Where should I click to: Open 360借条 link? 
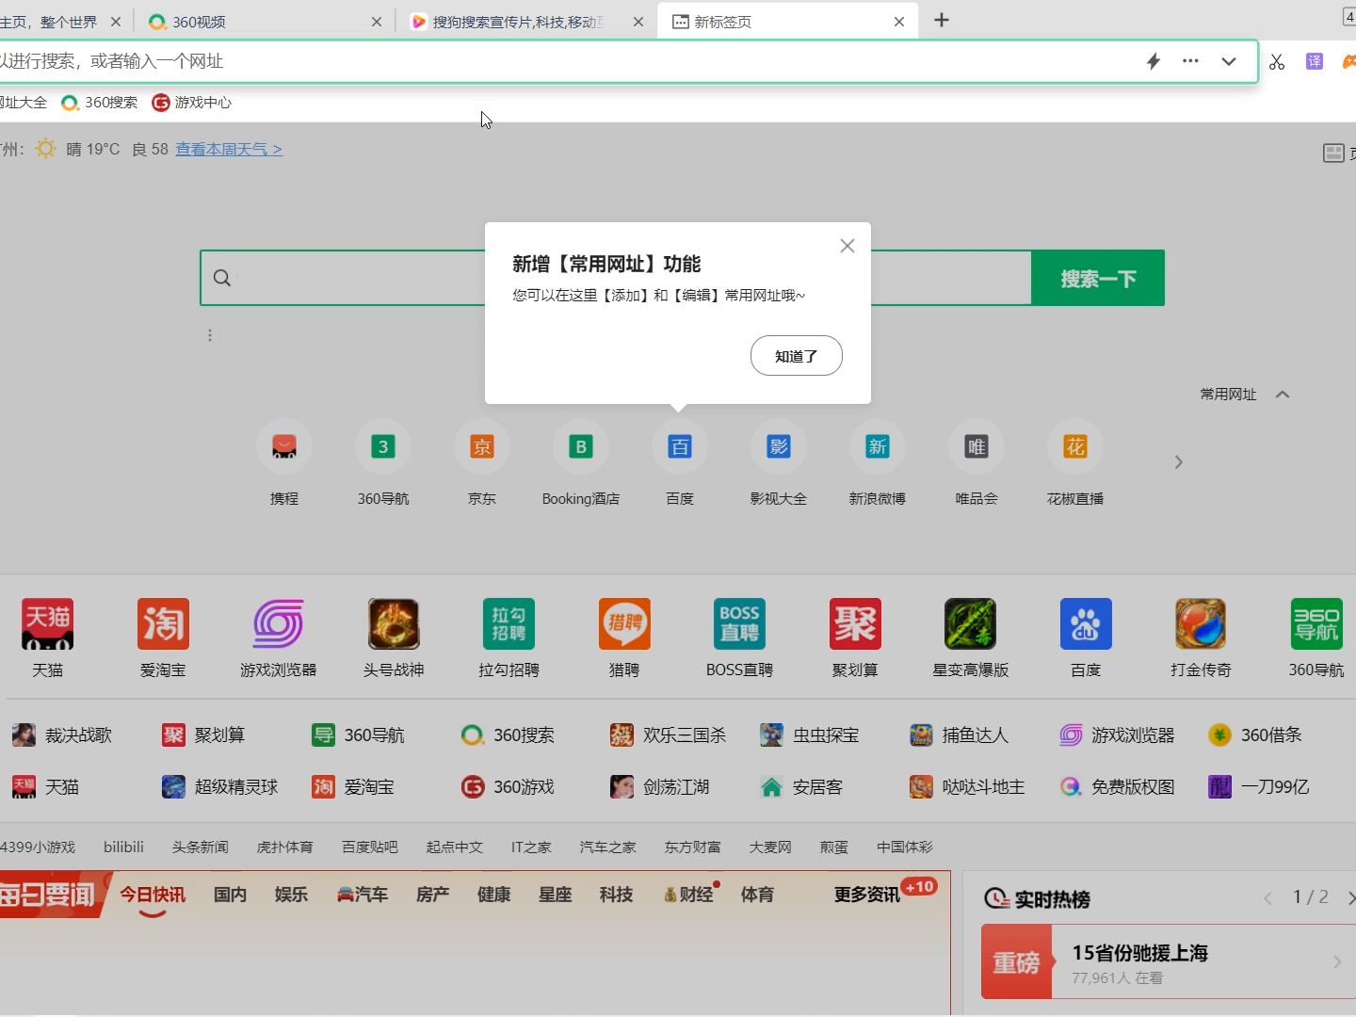(x=1255, y=735)
